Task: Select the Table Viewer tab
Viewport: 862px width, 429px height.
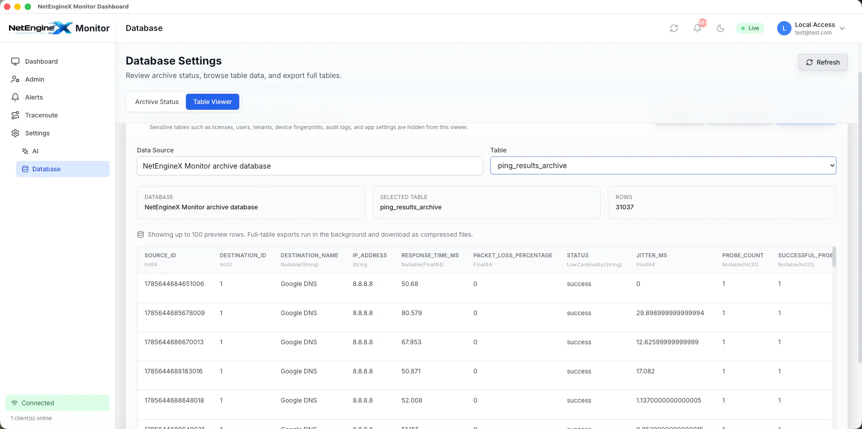Action: coord(212,102)
